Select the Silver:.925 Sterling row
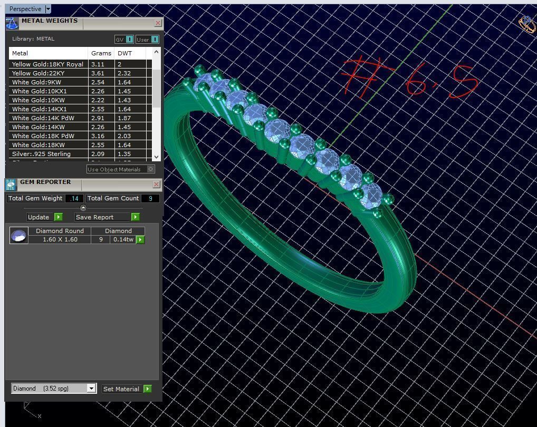Viewport: 537px width, 427px height. click(x=81, y=153)
